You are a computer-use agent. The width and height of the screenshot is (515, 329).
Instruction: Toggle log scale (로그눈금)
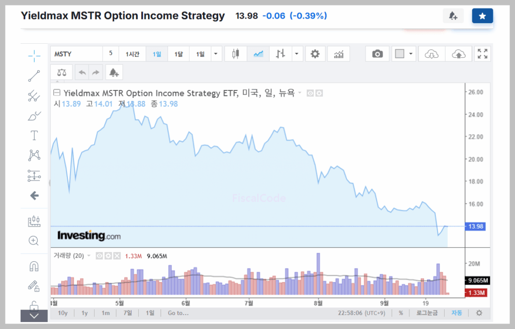click(426, 313)
